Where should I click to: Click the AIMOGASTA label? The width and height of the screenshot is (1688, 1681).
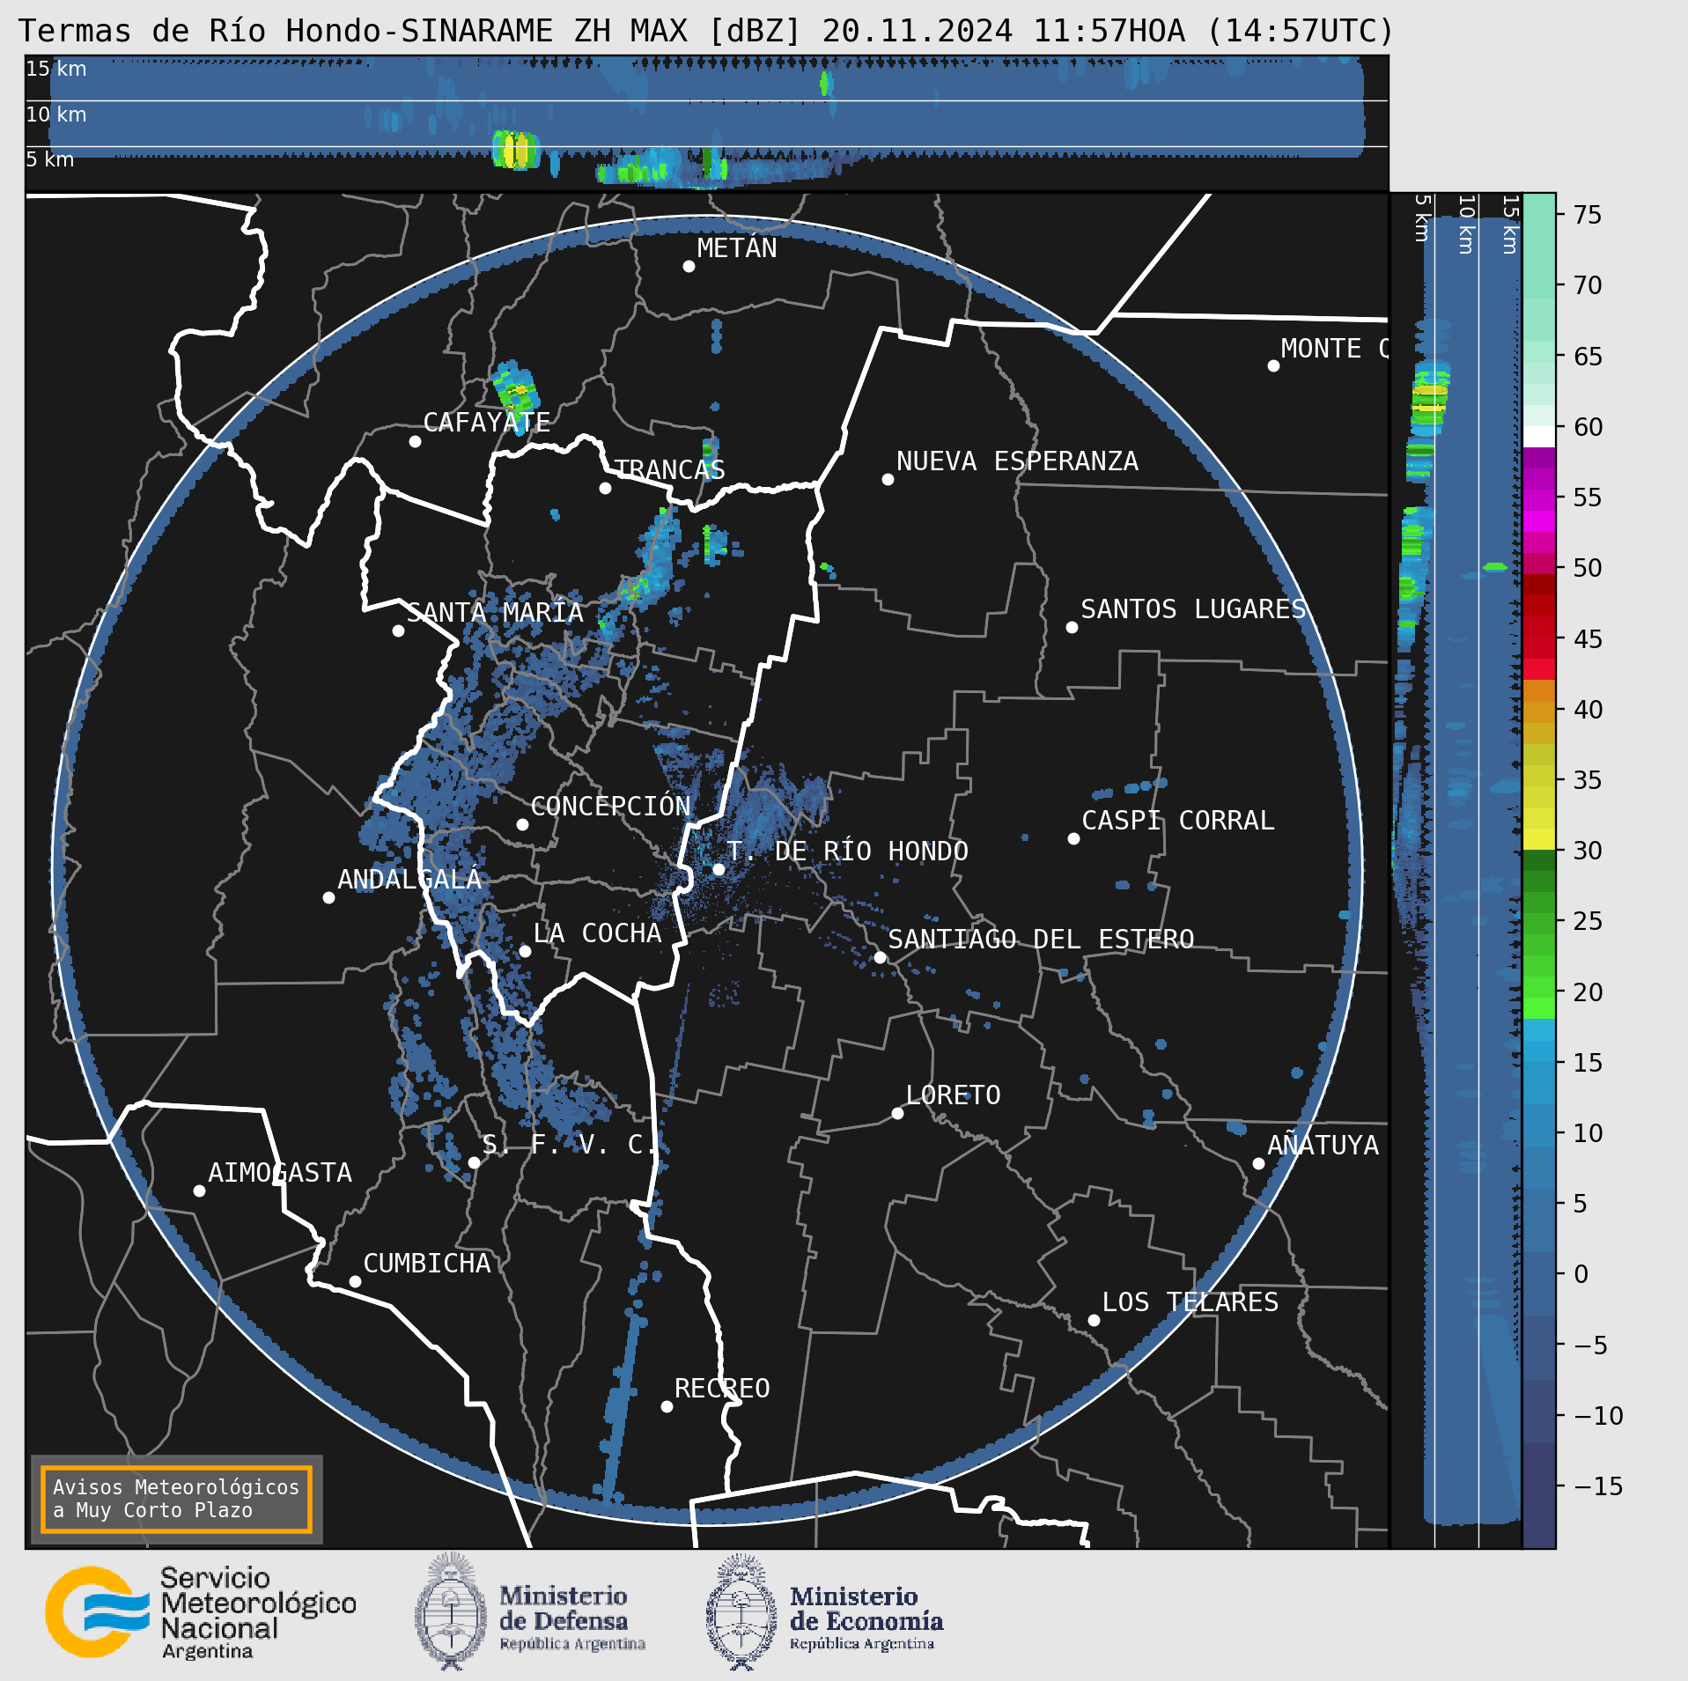pyautogui.click(x=280, y=1173)
